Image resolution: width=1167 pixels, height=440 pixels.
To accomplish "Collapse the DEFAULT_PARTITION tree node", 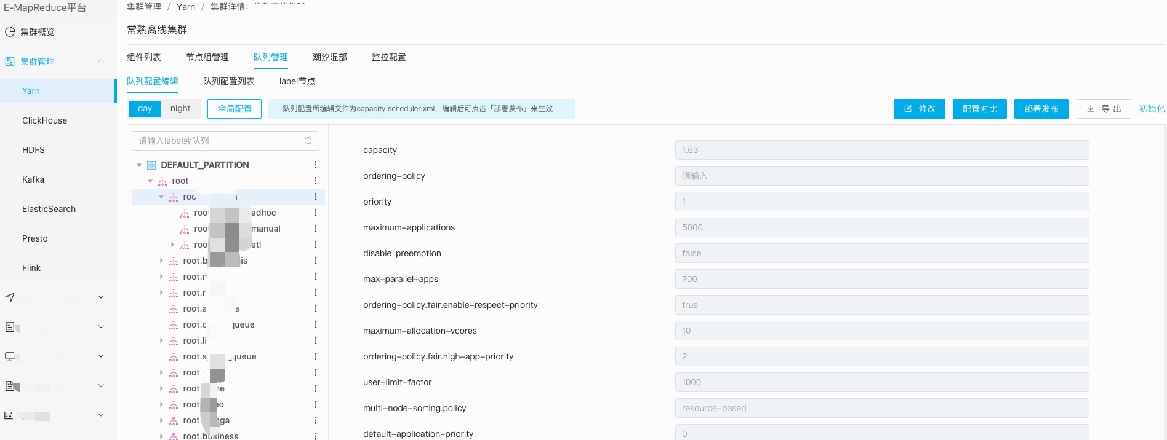I will coord(139,165).
